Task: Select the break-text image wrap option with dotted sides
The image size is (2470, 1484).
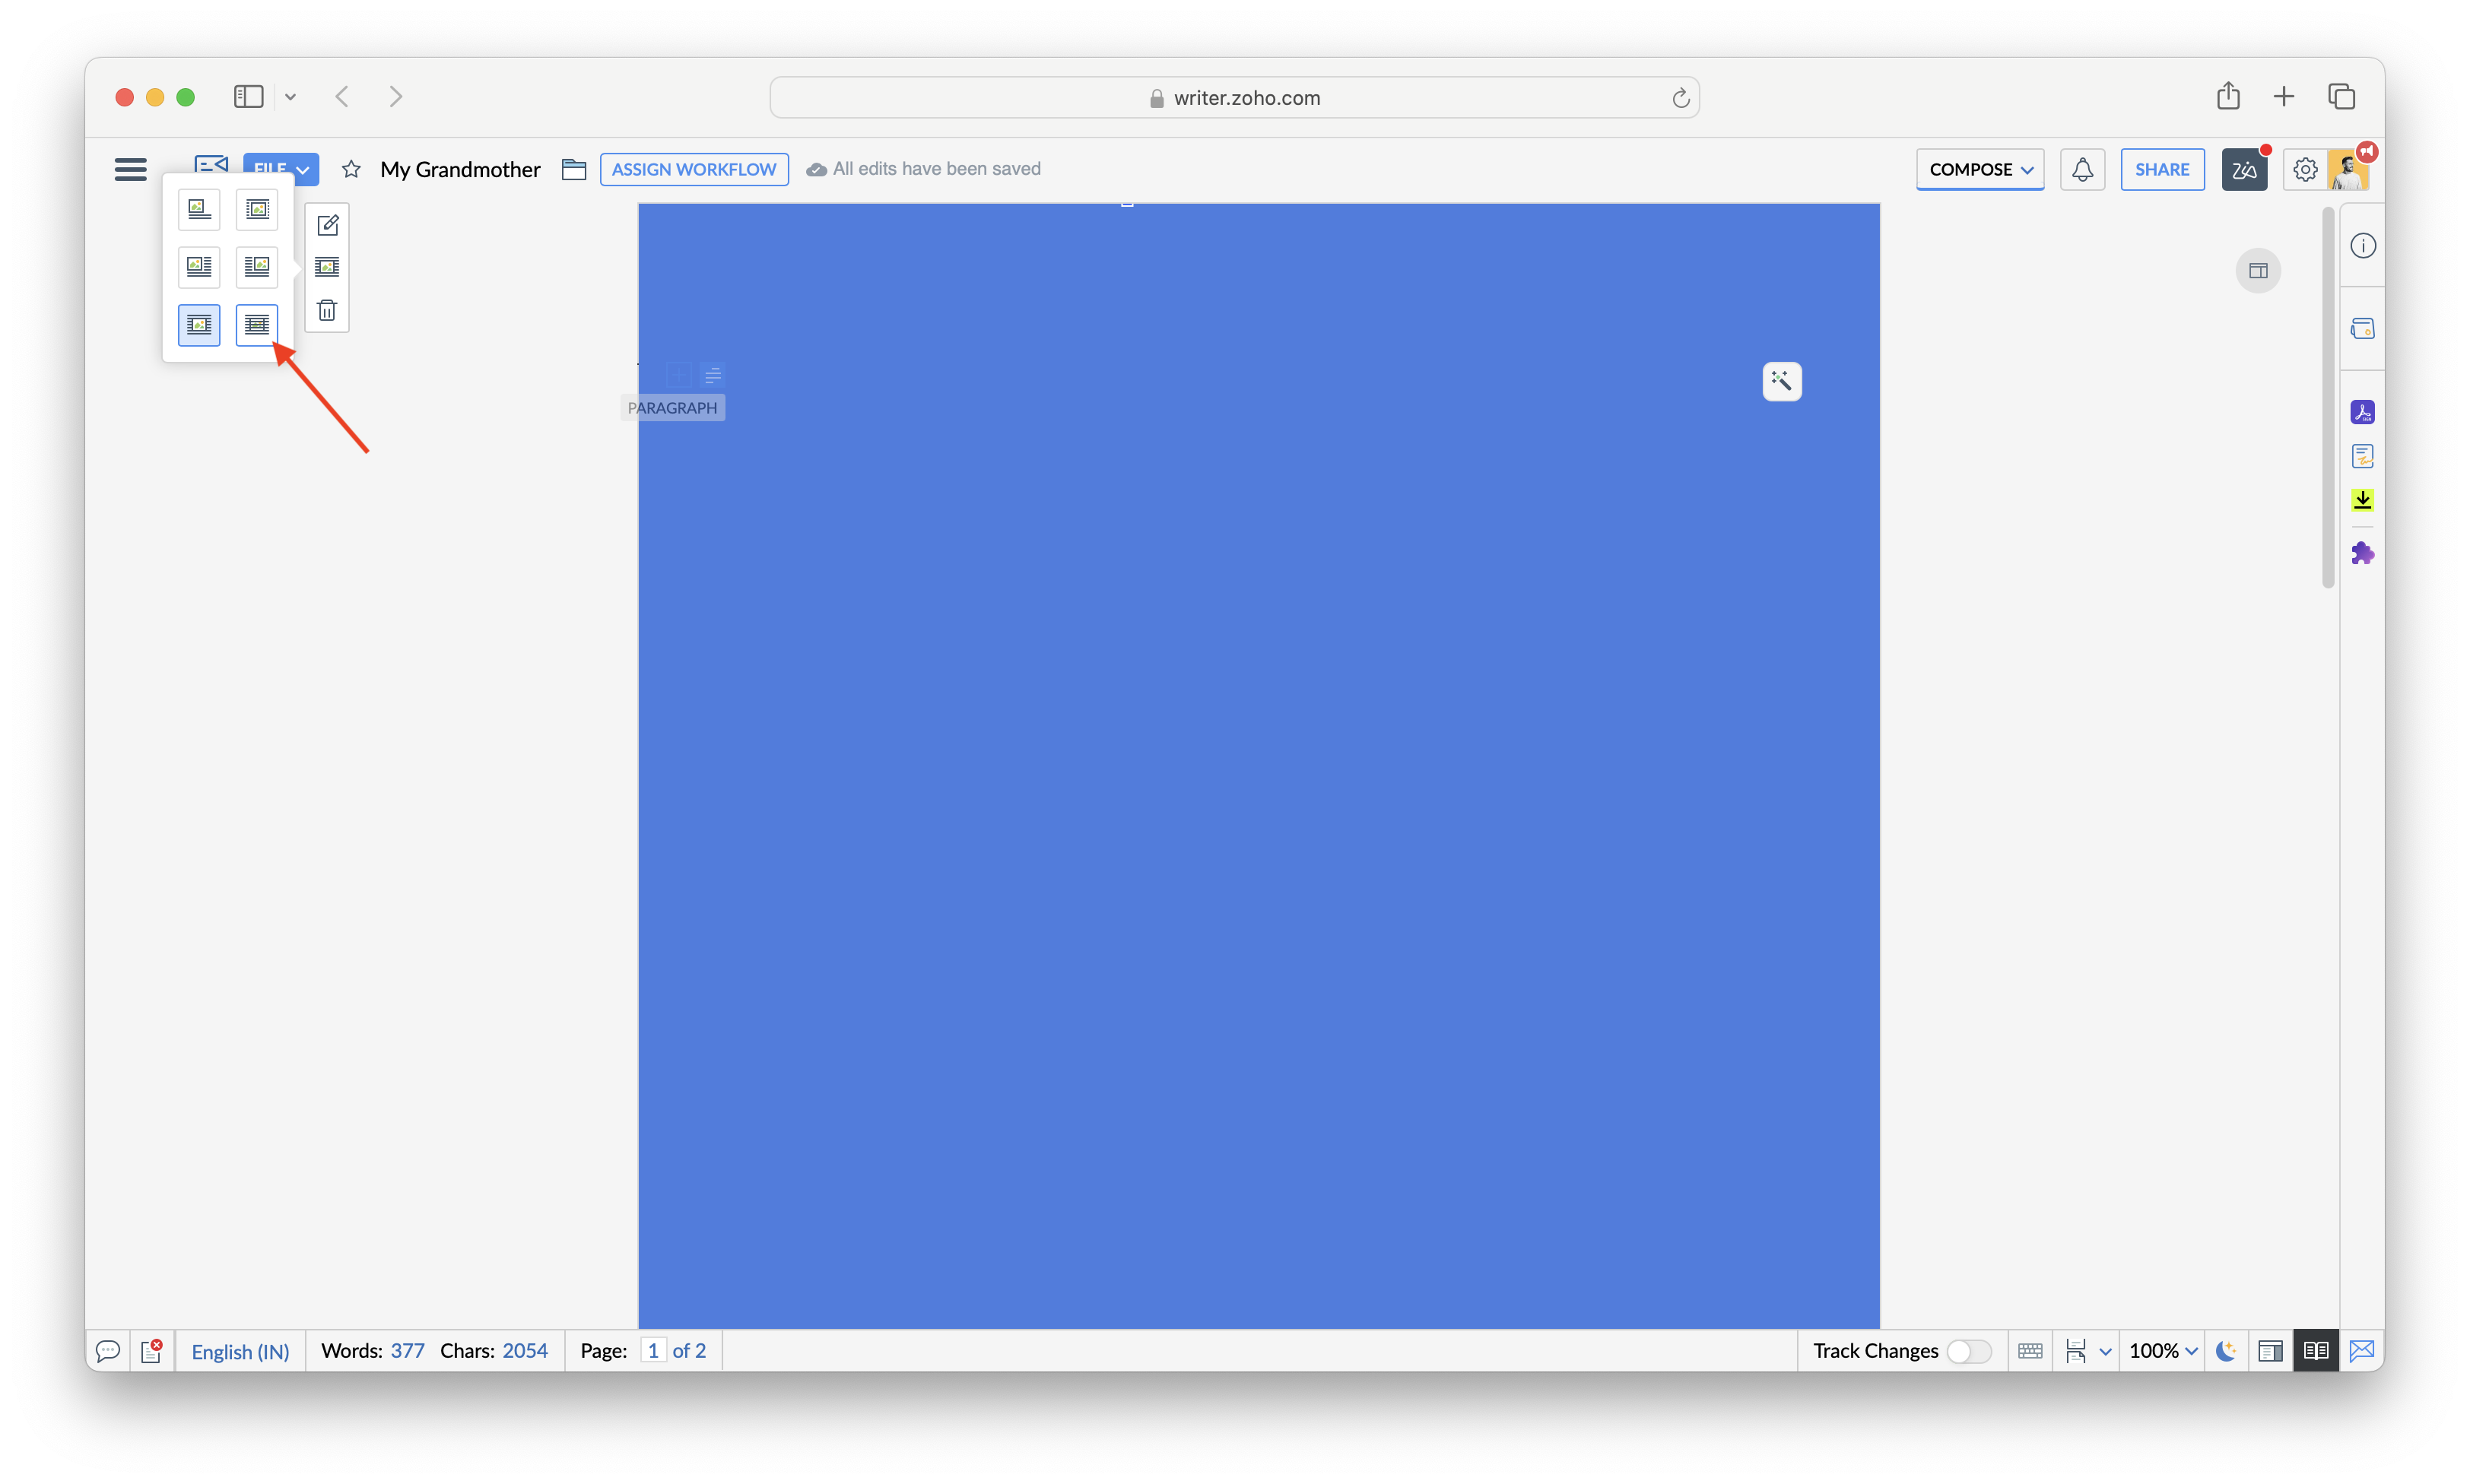Action: coord(257,209)
